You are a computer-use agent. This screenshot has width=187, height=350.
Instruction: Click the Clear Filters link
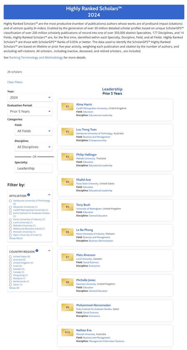[15, 82]
